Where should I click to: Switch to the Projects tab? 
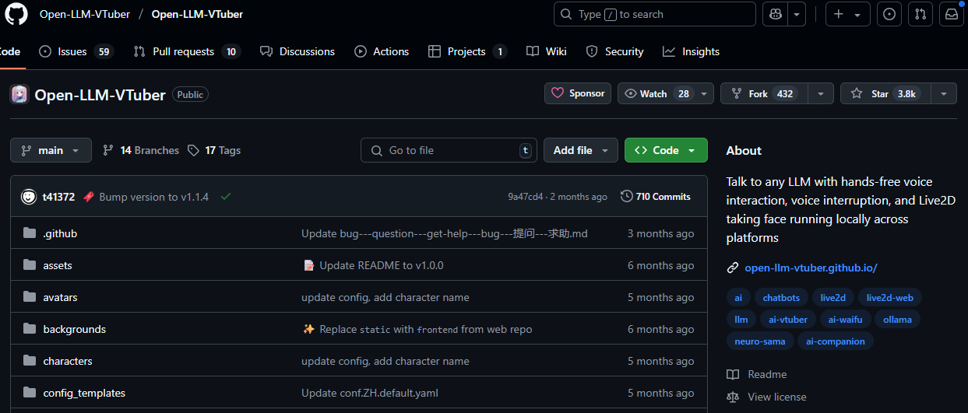[x=467, y=51]
